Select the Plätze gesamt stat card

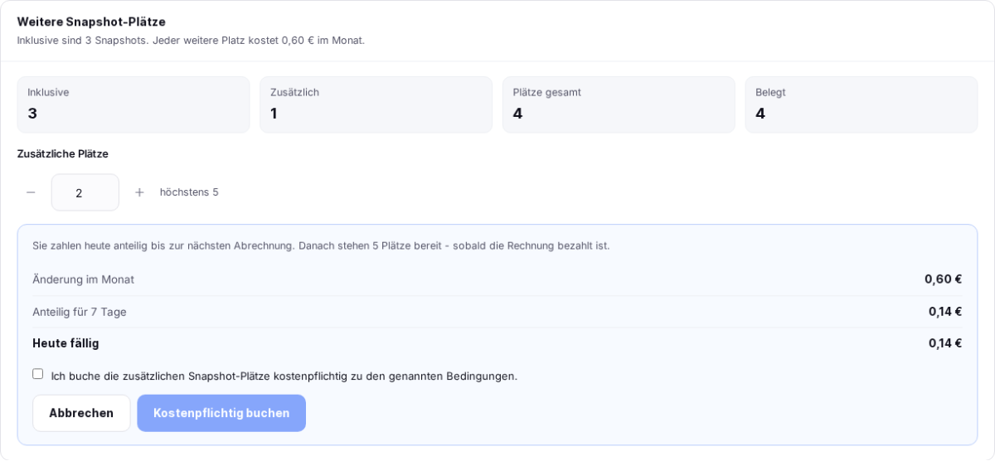(x=619, y=104)
